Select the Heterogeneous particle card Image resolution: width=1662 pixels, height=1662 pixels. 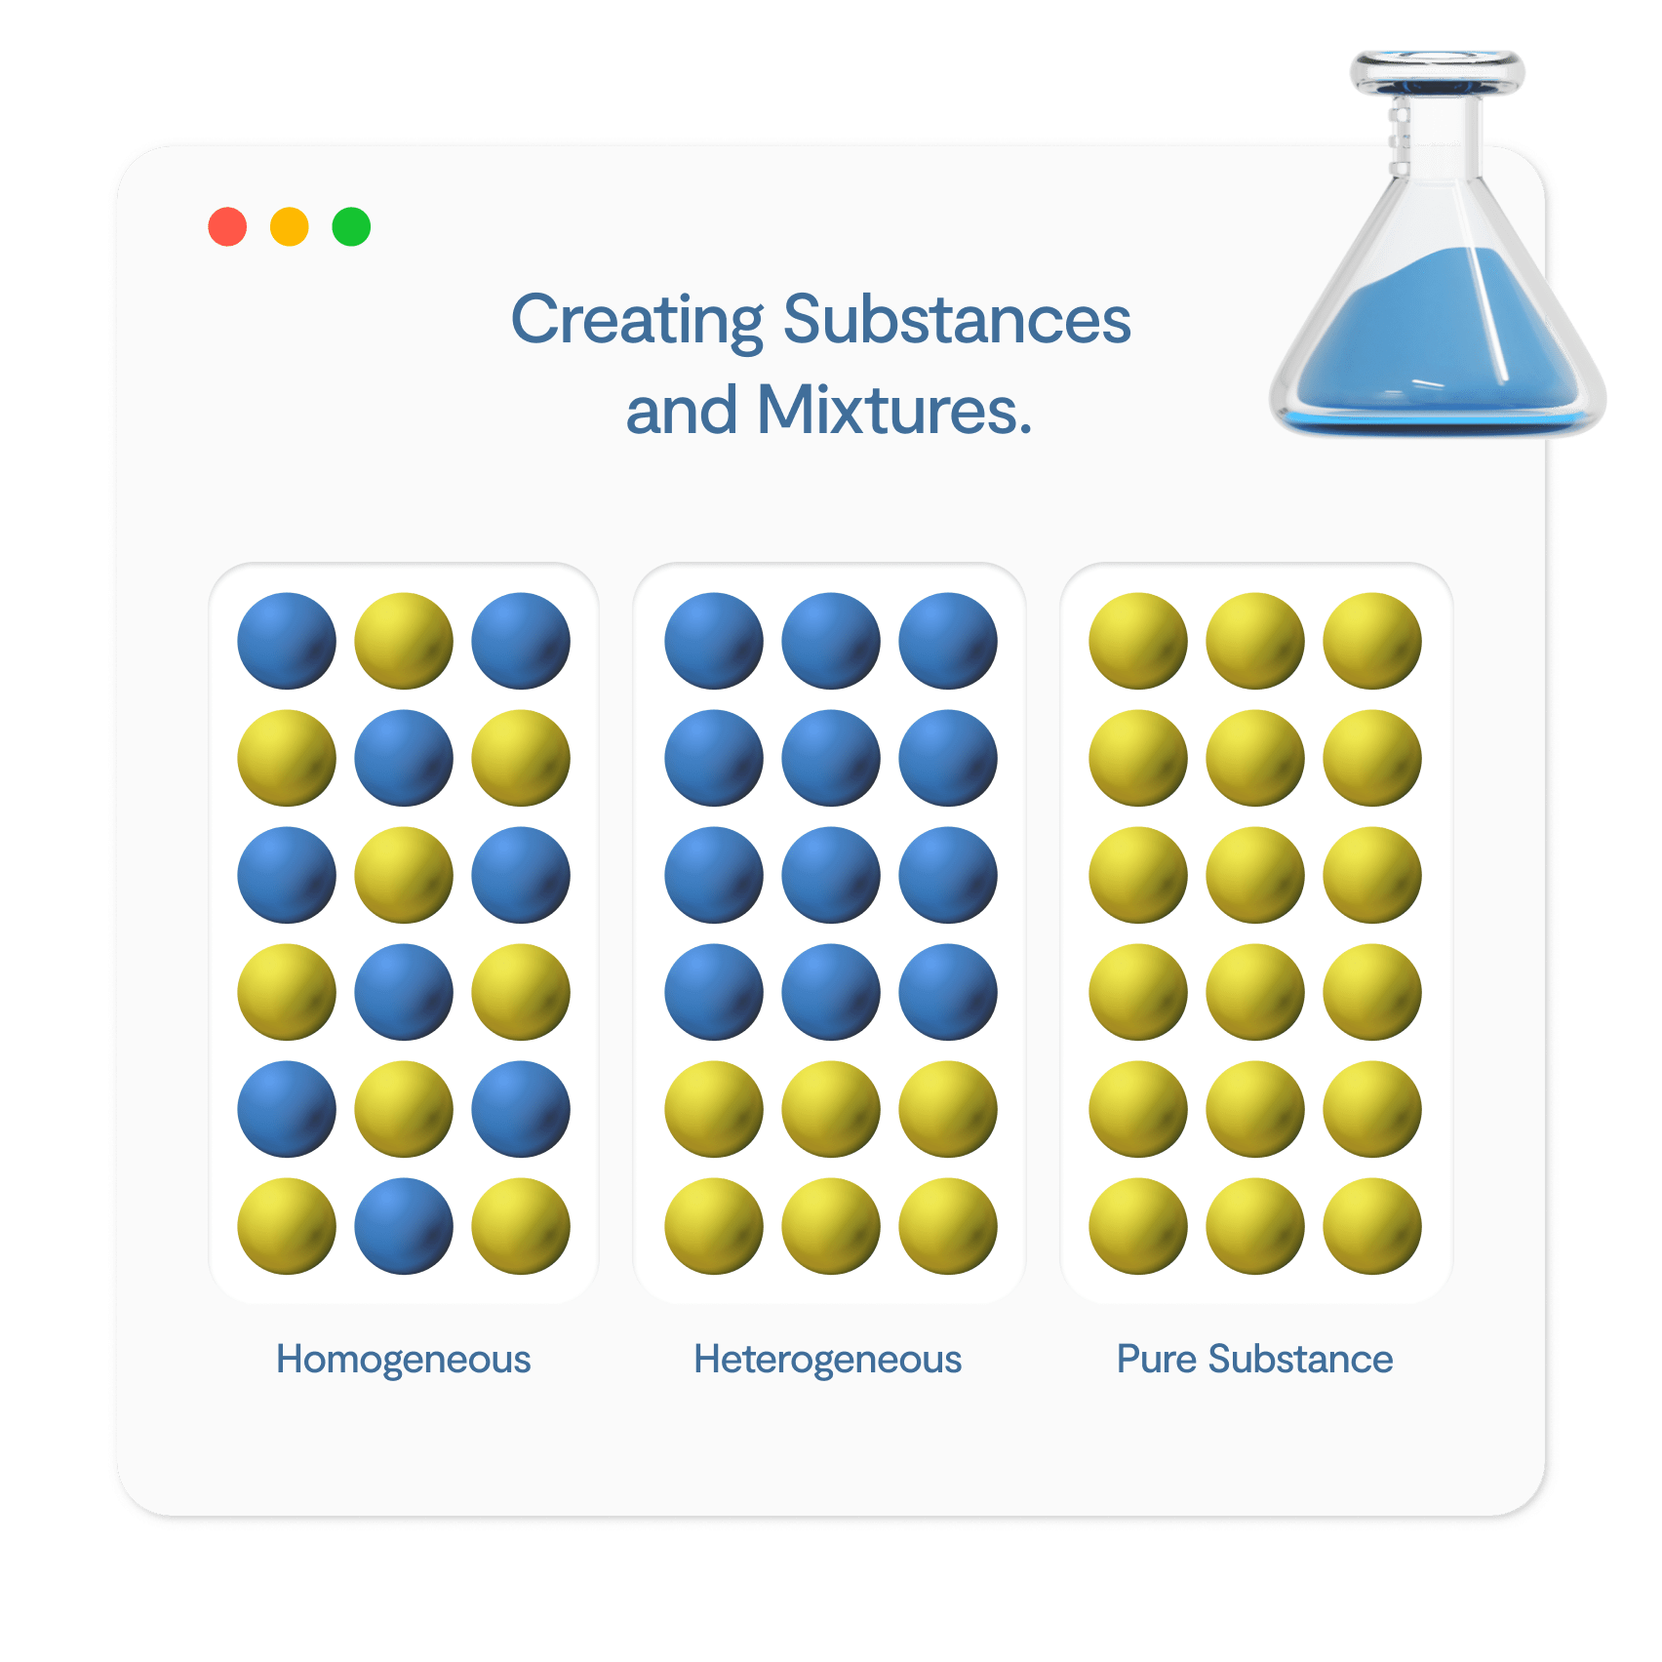click(830, 933)
